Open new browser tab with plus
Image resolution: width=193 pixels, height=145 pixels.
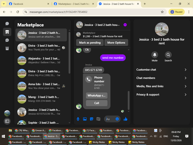coord(145,4)
